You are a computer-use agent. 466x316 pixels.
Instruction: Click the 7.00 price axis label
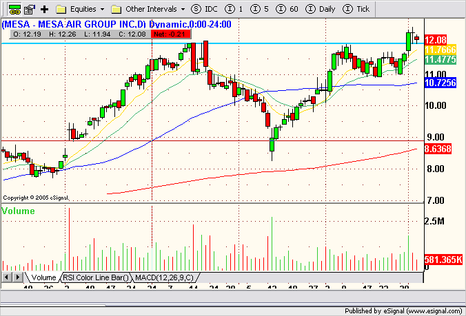point(436,200)
